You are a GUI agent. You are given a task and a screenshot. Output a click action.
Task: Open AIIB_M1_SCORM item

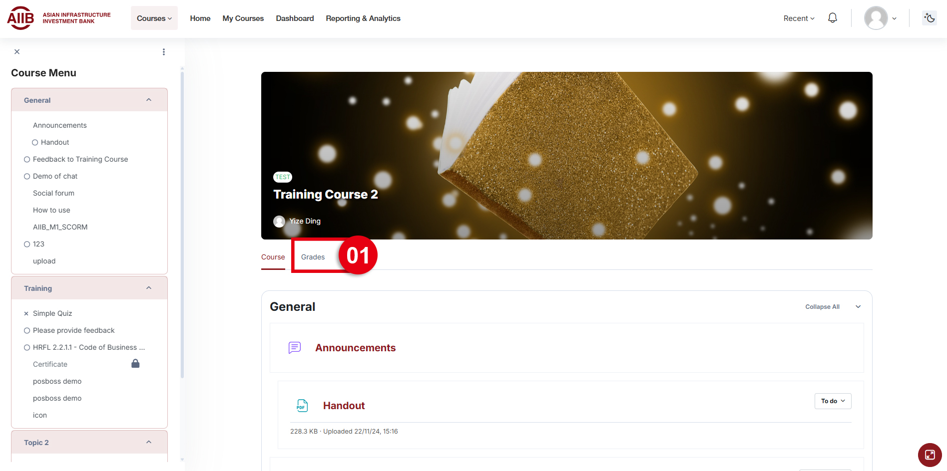[x=60, y=227]
